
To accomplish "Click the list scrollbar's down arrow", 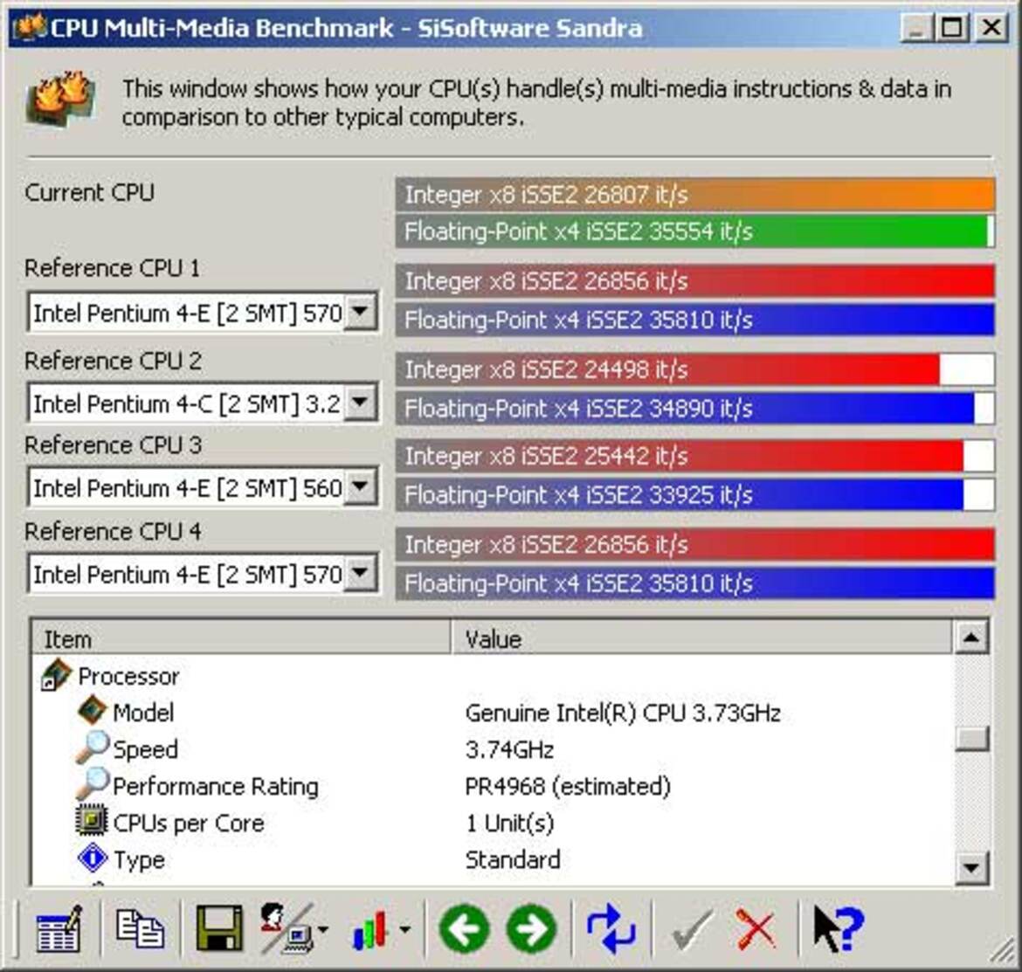I will 971,867.
